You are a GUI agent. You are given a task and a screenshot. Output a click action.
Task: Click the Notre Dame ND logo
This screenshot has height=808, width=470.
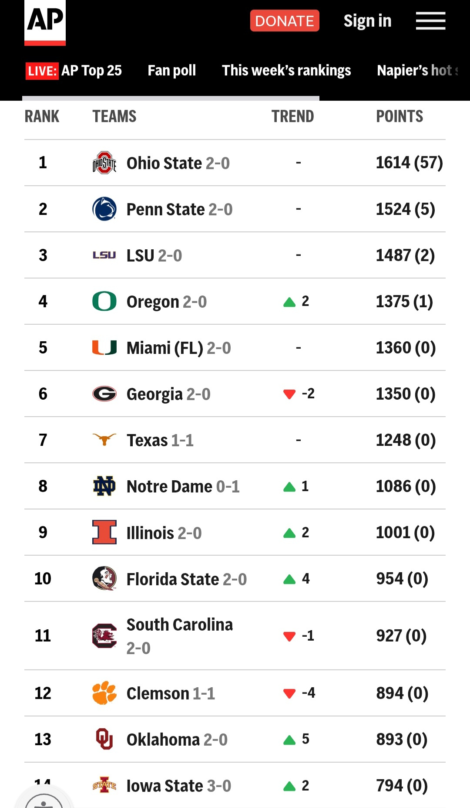click(x=104, y=486)
